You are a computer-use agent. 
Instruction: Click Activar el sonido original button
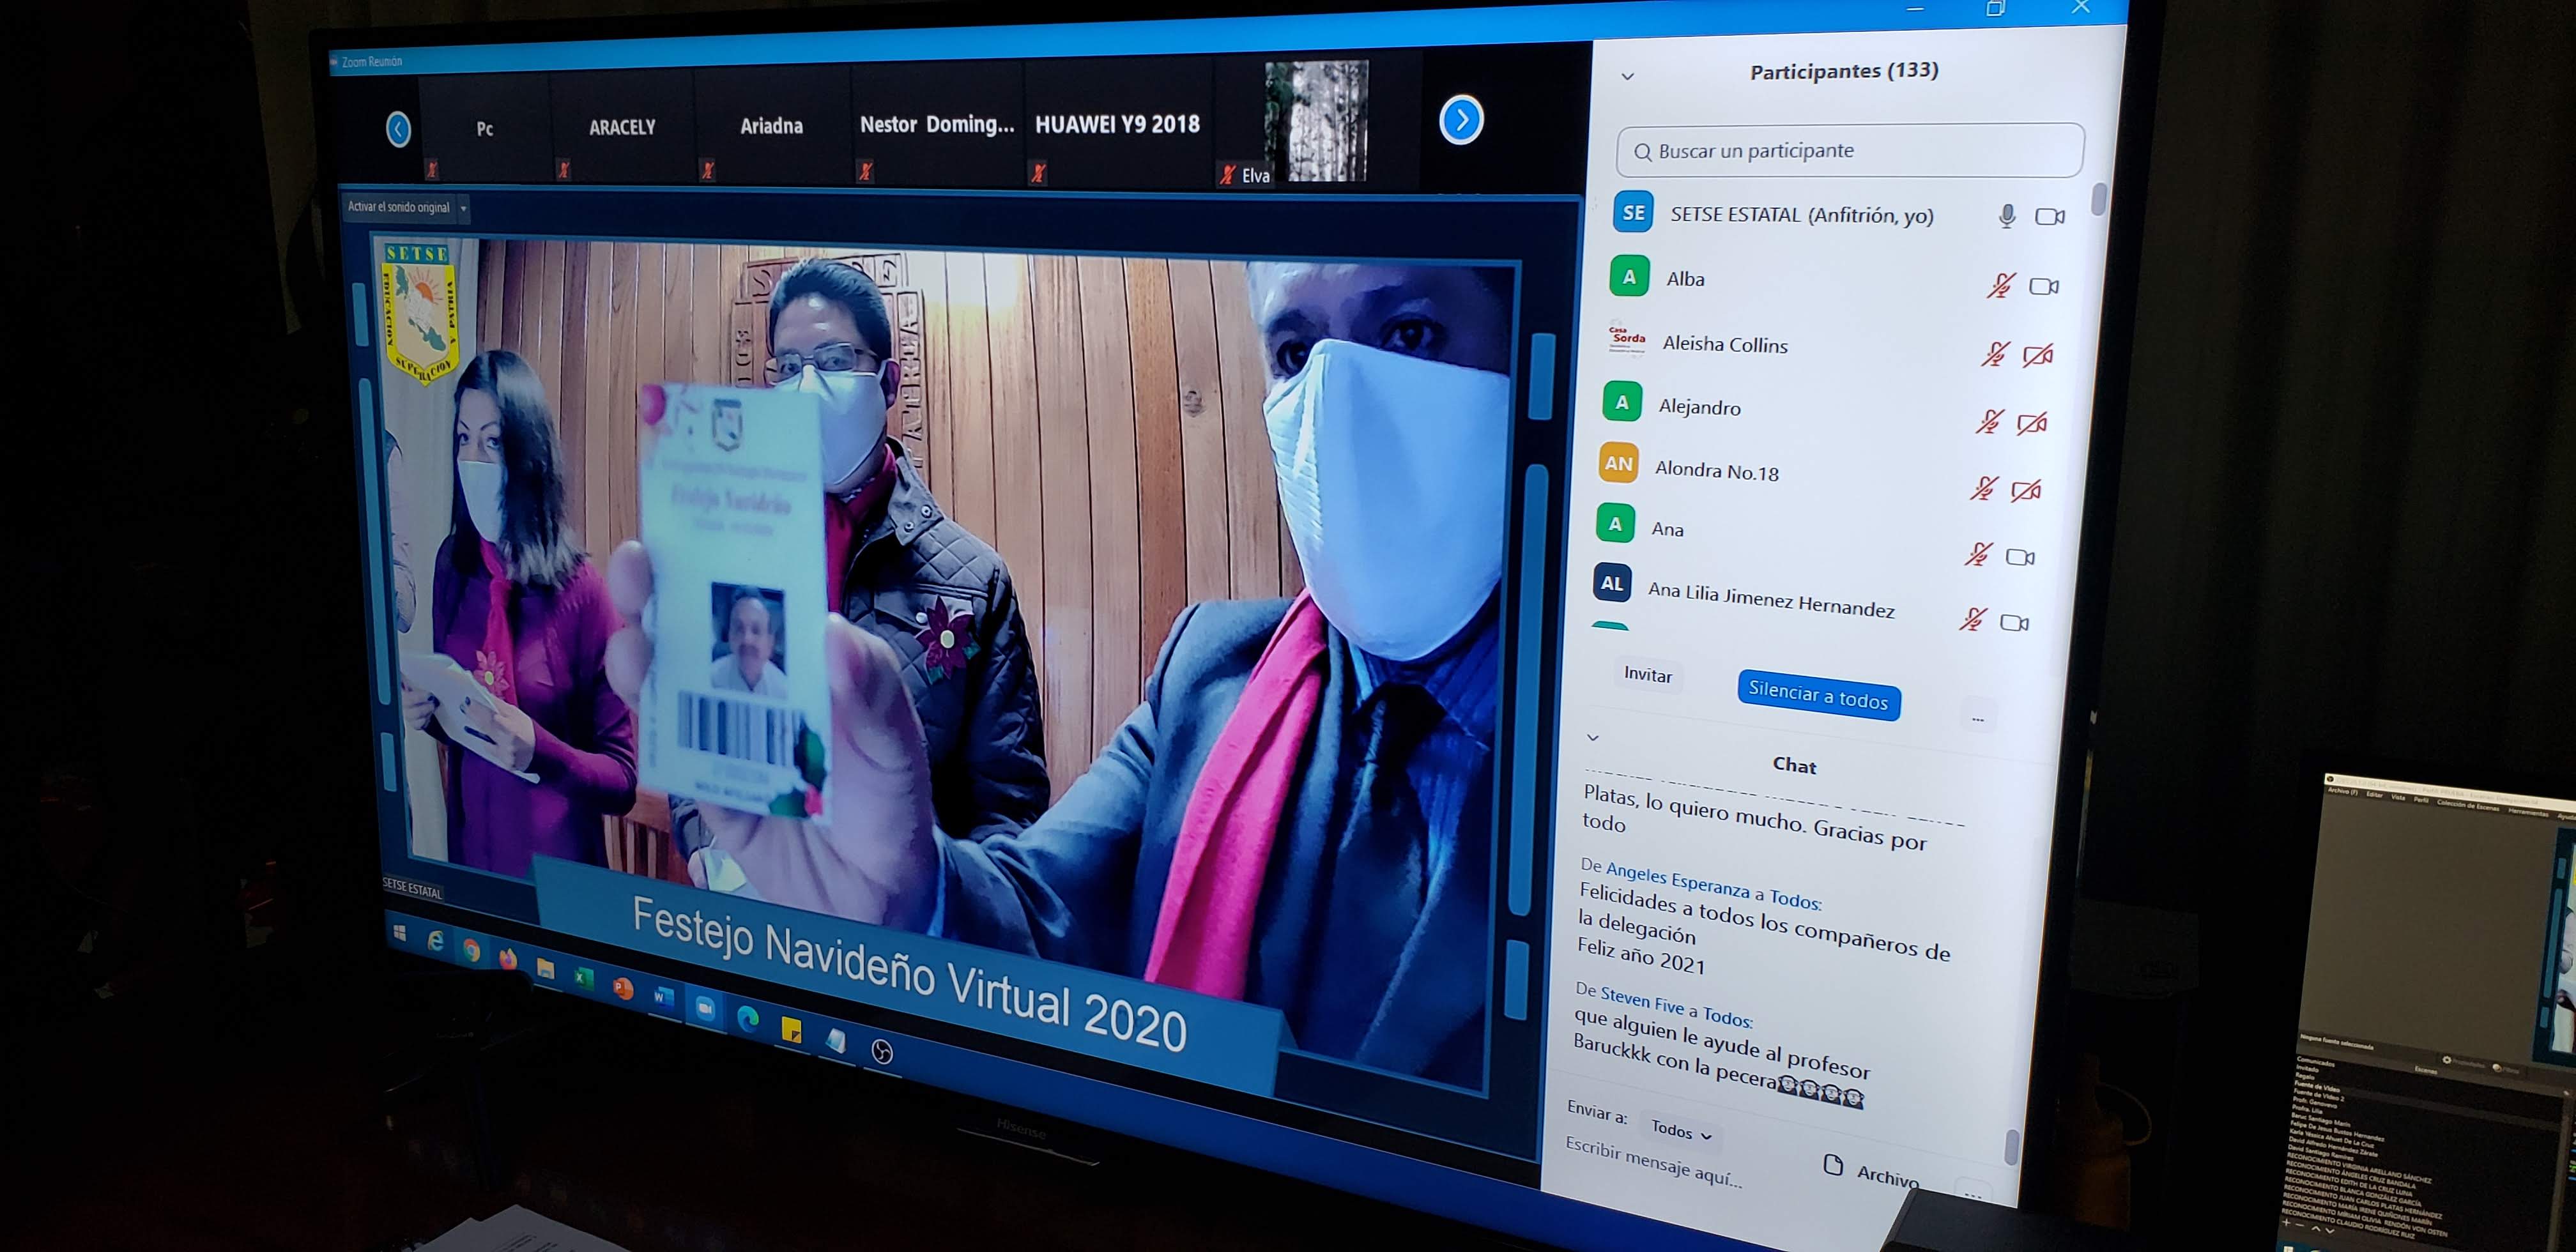(x=399, y=207)
